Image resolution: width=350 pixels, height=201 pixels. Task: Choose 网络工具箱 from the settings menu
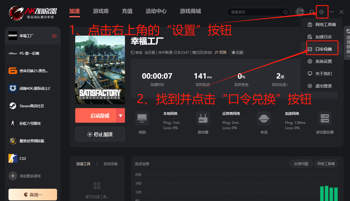tap(322, 25)
